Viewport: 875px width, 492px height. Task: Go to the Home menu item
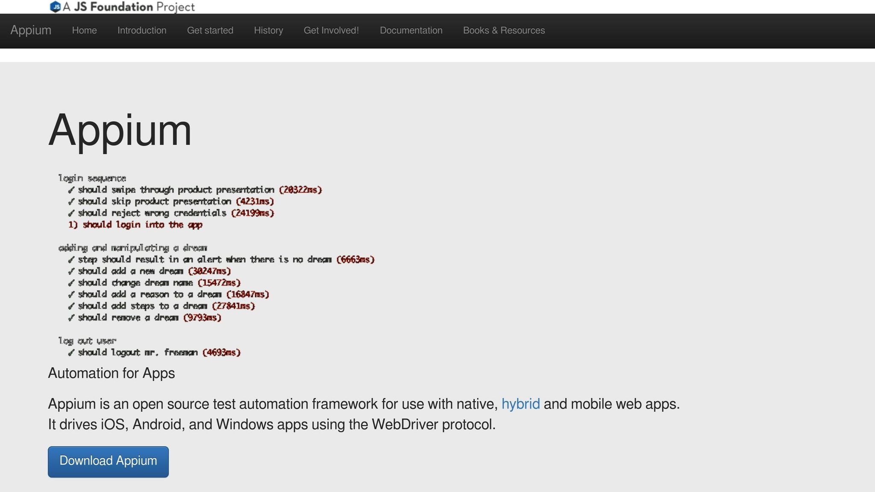tap(84, 31)
